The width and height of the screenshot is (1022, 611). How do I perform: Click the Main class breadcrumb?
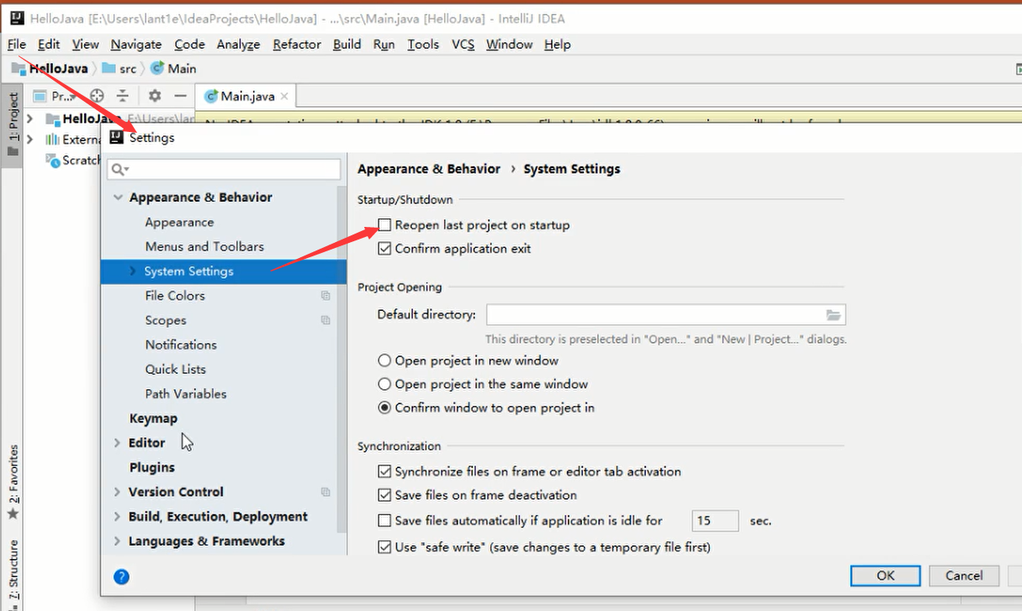click(173, 69)
